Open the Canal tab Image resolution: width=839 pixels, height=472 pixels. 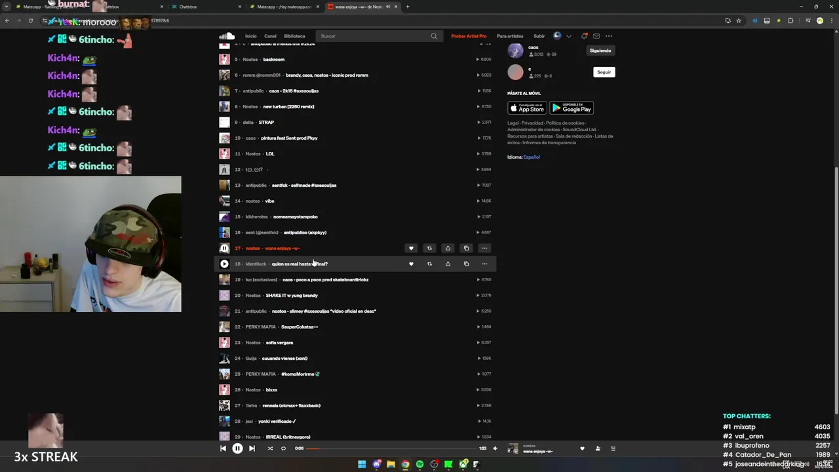[270, 36]
